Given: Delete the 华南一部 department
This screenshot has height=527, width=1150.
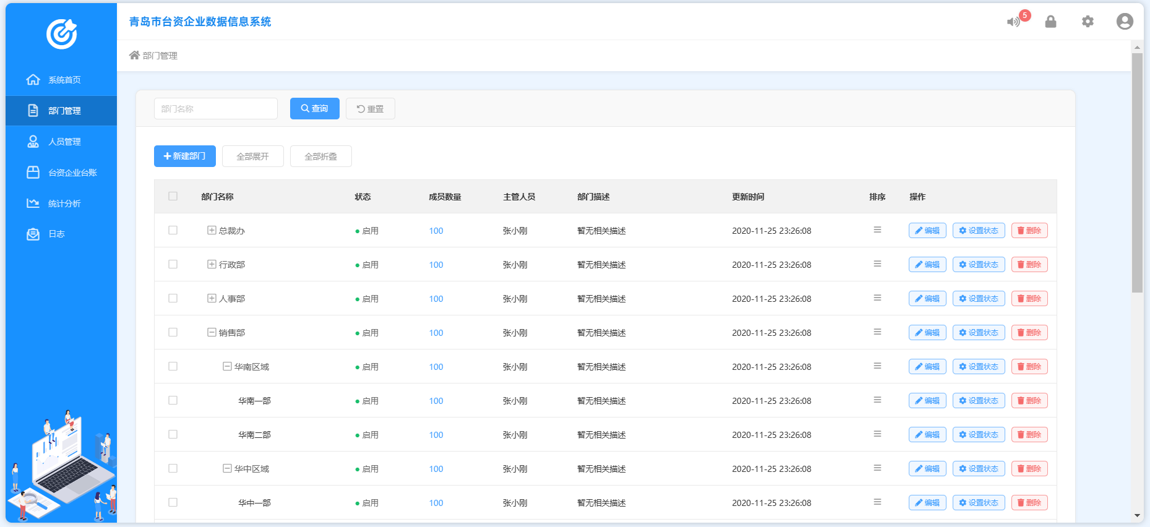Looking at the screenshot, I should pyautogui.click(x=1029, y=400).
